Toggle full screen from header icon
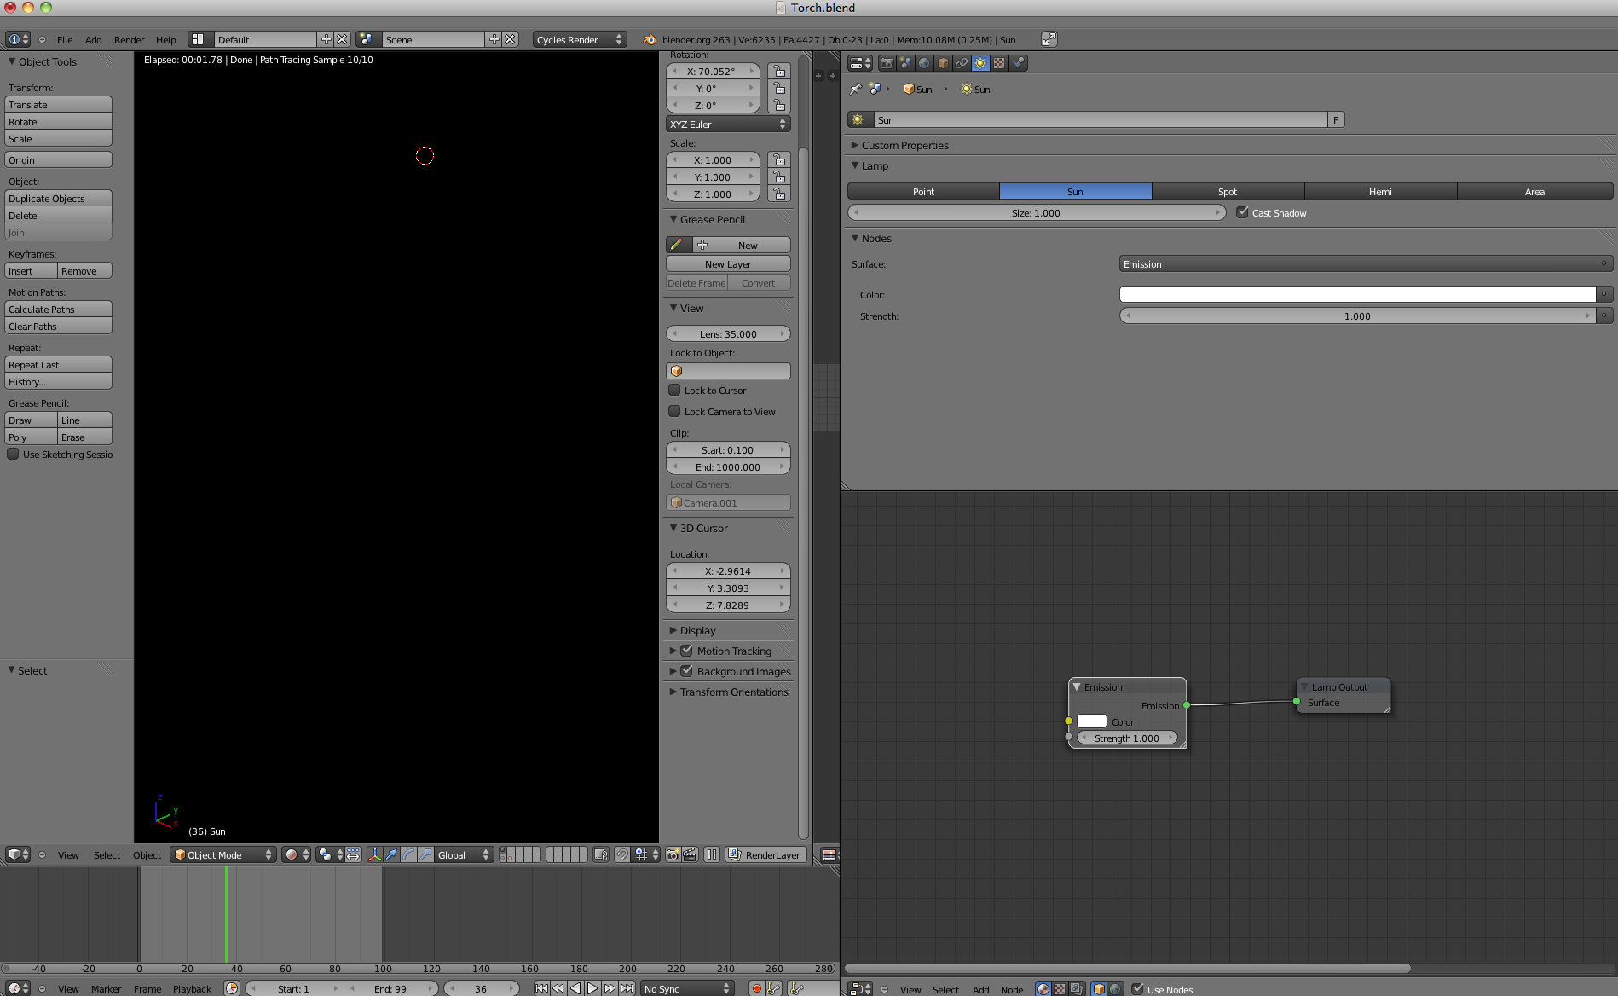 coord(1049,39)
